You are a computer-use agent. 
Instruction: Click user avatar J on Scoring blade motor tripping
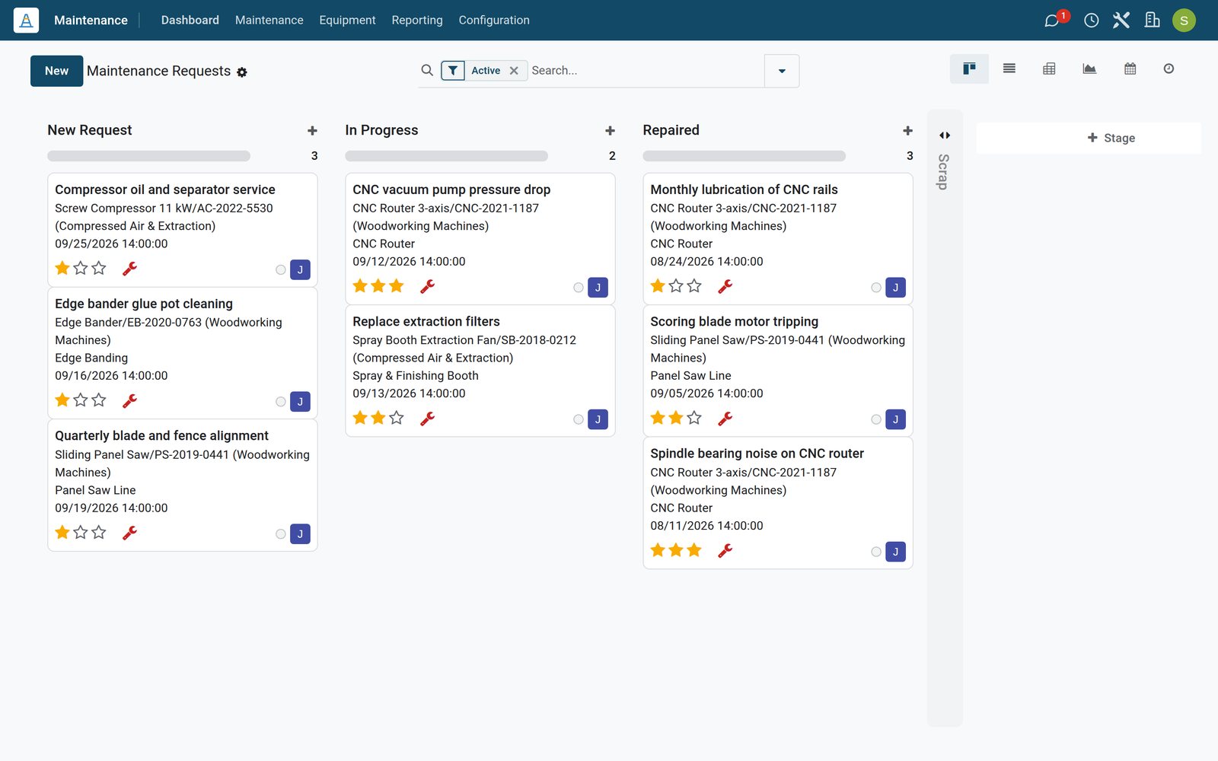click(x=895, y=419)
